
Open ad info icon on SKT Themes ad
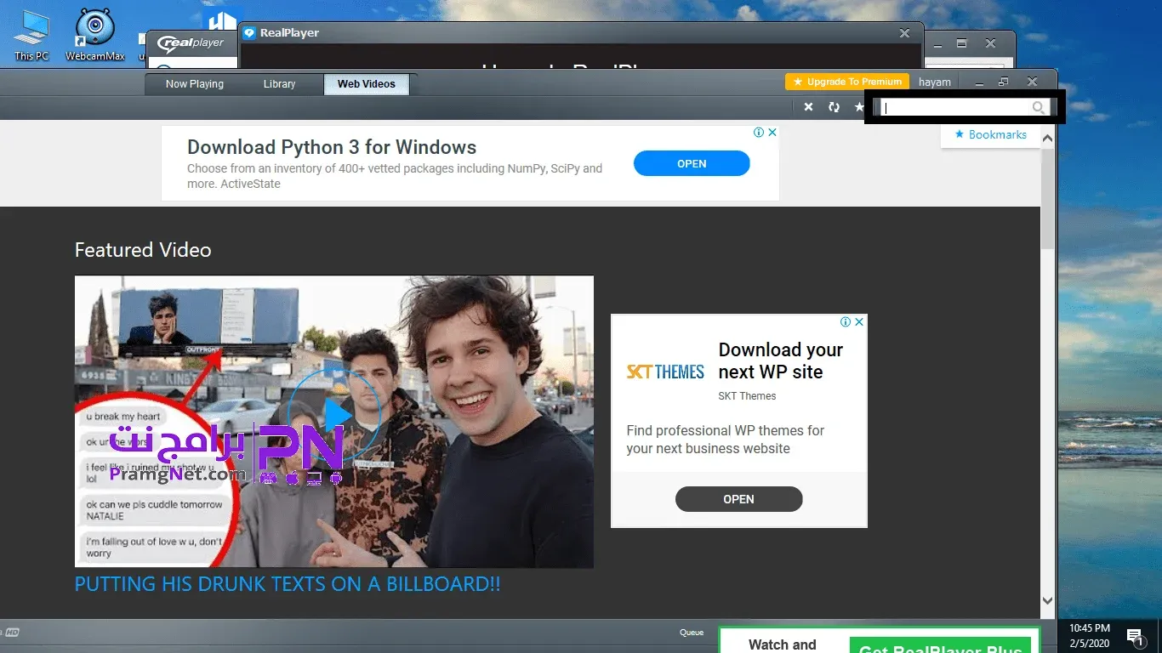click(x=846, y=322)
